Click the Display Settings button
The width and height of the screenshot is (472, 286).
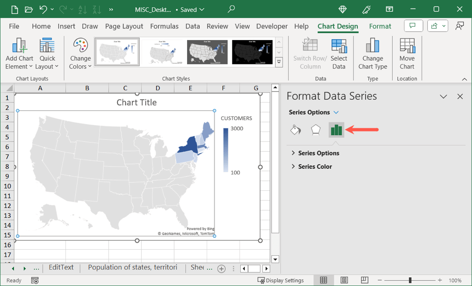281,280
